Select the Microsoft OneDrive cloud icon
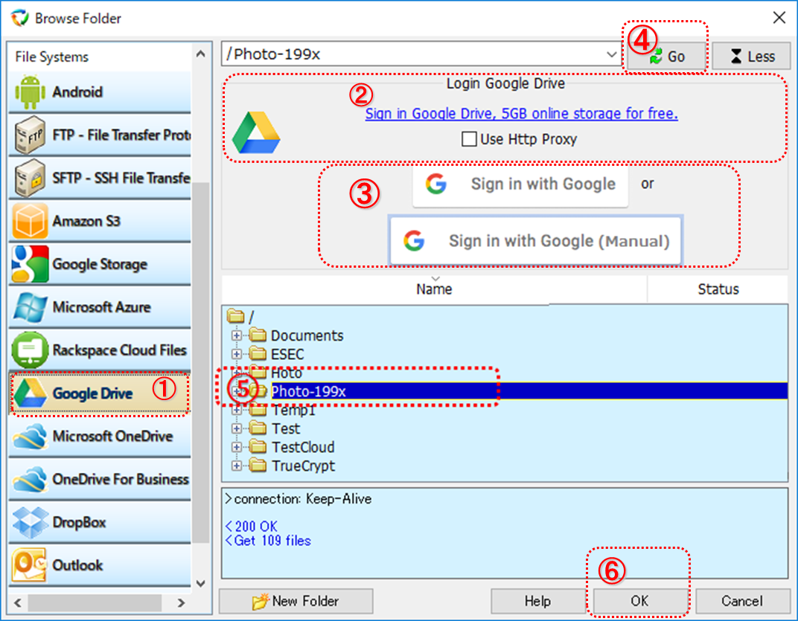The image size is (798, 621). click(x=30, y=437)
